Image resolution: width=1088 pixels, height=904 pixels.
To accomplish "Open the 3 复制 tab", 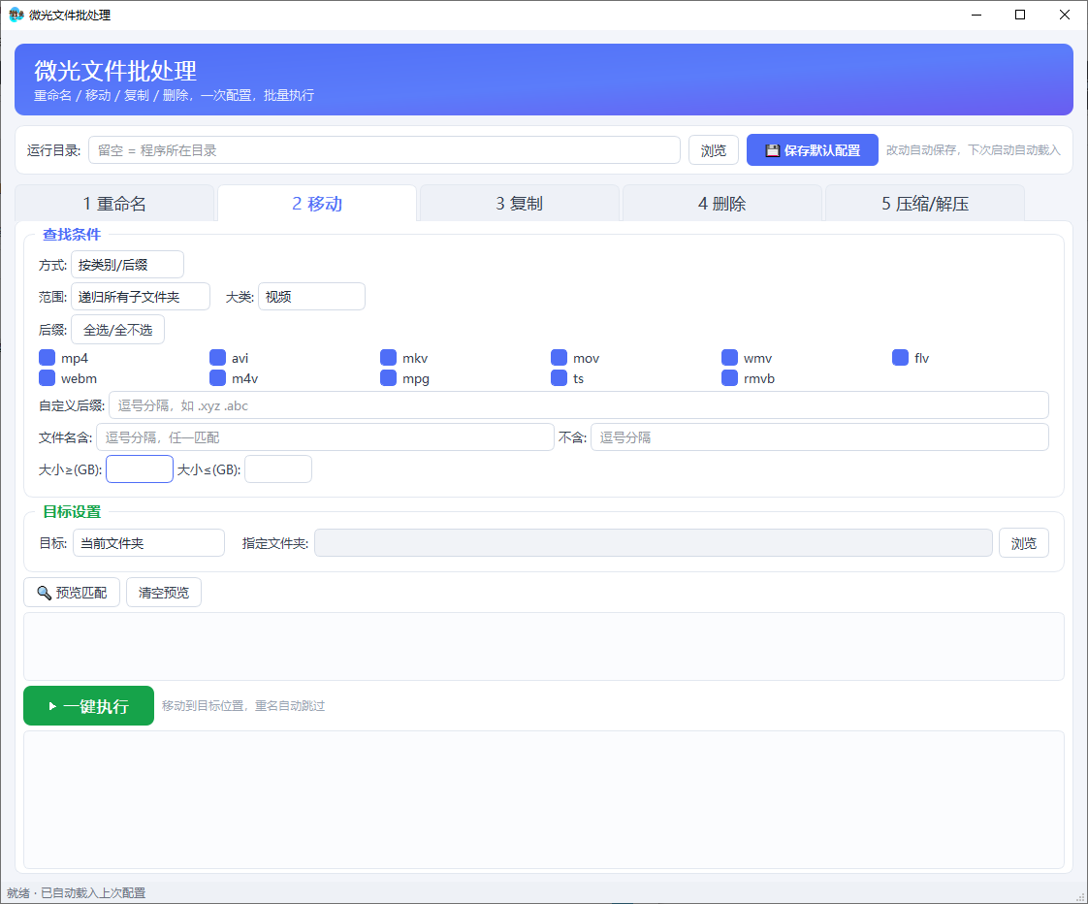I will click(520, 204).
